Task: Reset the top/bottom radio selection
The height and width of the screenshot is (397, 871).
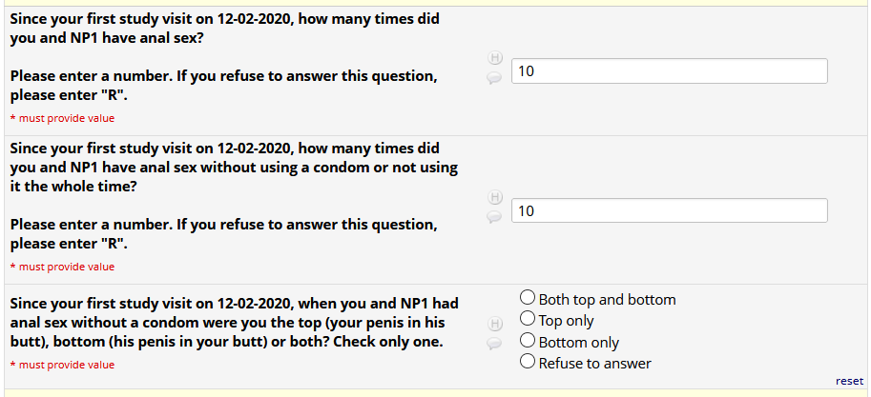Action: click(849, 381)
